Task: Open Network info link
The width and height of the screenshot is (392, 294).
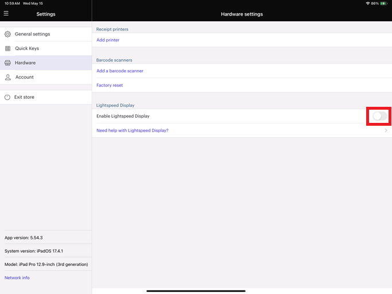Action: (x=17, y=278)
